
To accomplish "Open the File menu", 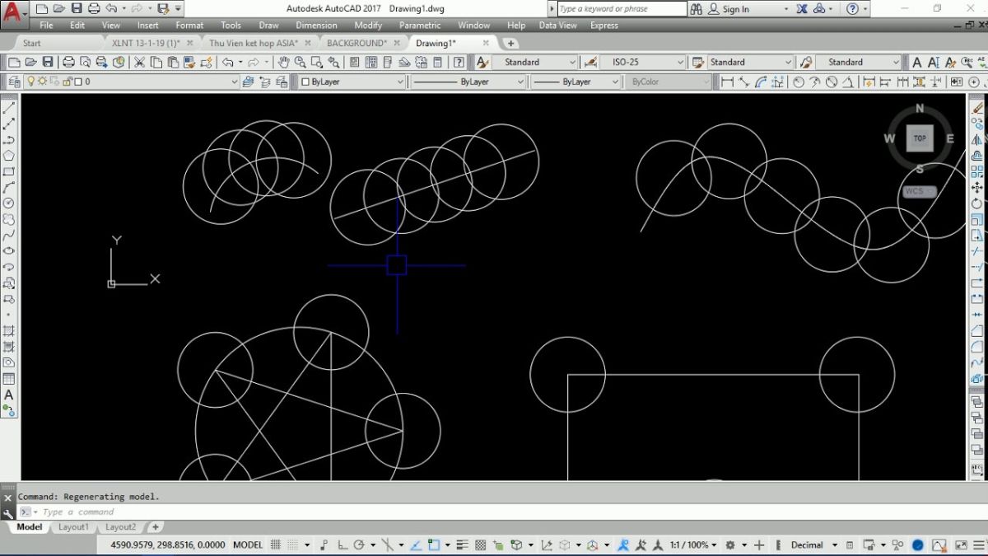I will point(46,26).
